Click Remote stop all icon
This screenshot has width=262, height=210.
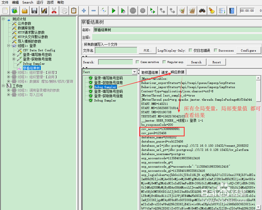coord(162,11)
